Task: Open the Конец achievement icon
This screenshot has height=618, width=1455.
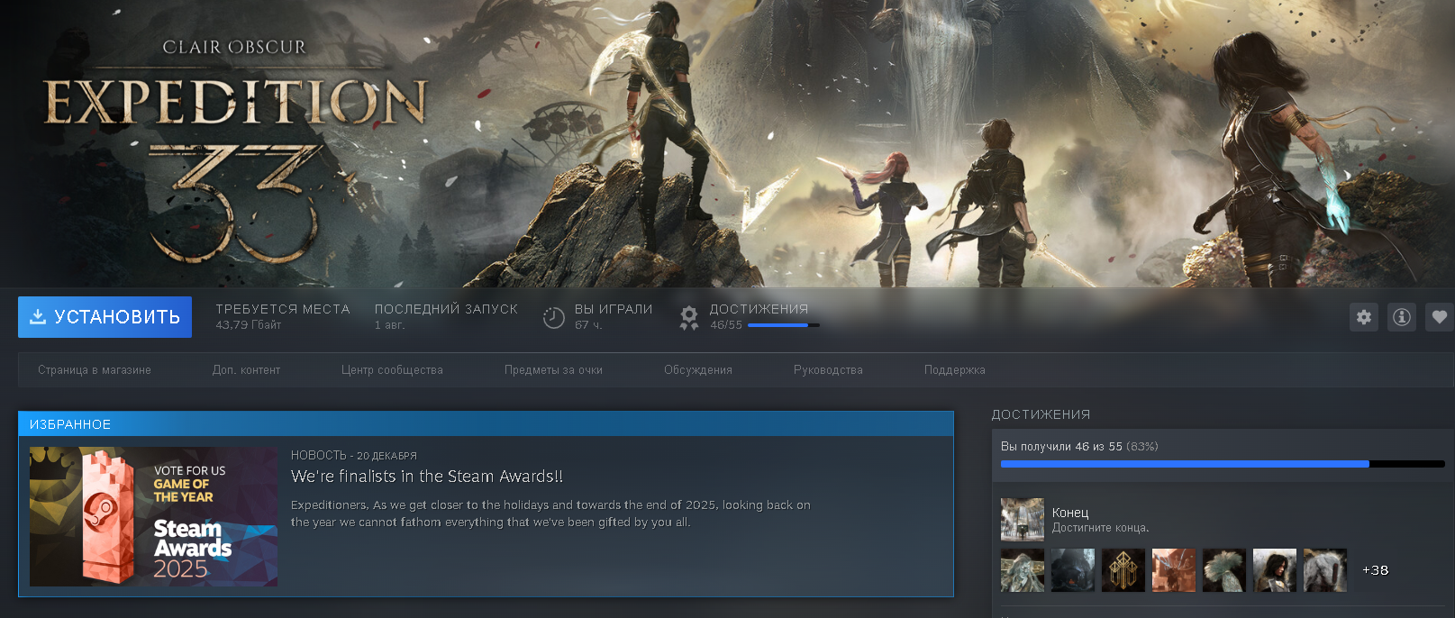Action: pyautogui.click(x=1023, y=520)
